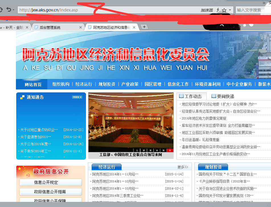Open the back button history dropdown arrow
Viewport: 271px width, 207px height.
coord(13,10)
